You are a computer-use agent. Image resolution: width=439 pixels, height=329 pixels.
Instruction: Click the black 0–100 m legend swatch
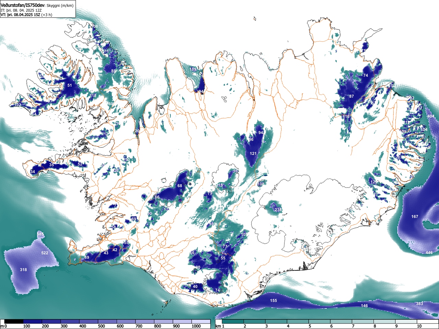(x=14, y=321)
